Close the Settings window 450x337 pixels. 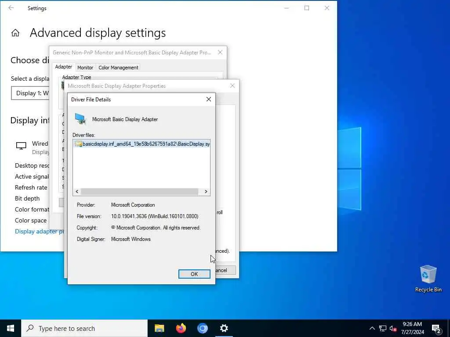[327, 8]
